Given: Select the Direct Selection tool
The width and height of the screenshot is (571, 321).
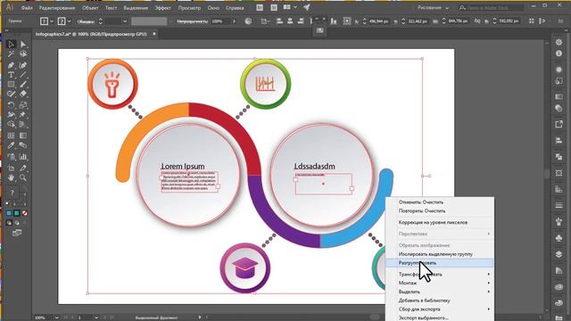Looking at the screenshot, I should pyautogui.click(x=23, y=45).
